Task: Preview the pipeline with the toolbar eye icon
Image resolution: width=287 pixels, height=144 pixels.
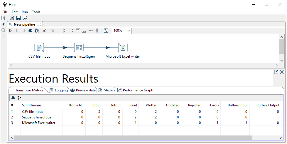Action: [x=30, y=31]
